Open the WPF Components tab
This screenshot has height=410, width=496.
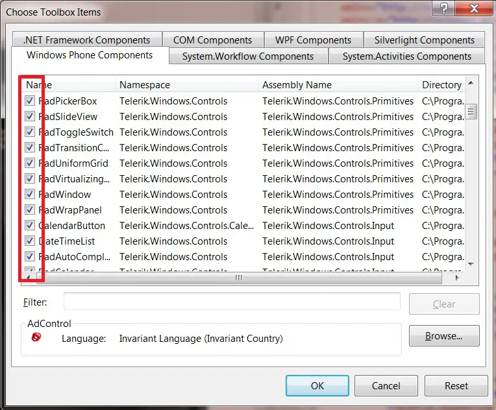[x=313, y=40]
